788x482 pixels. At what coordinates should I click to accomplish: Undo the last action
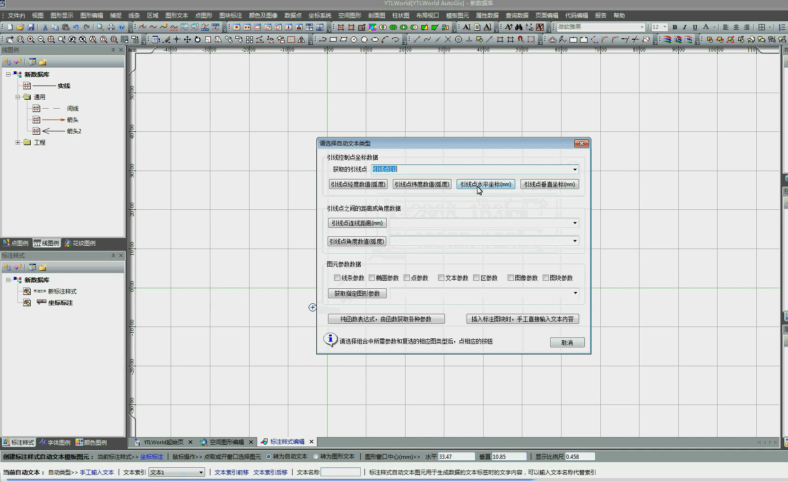point(76,27)
